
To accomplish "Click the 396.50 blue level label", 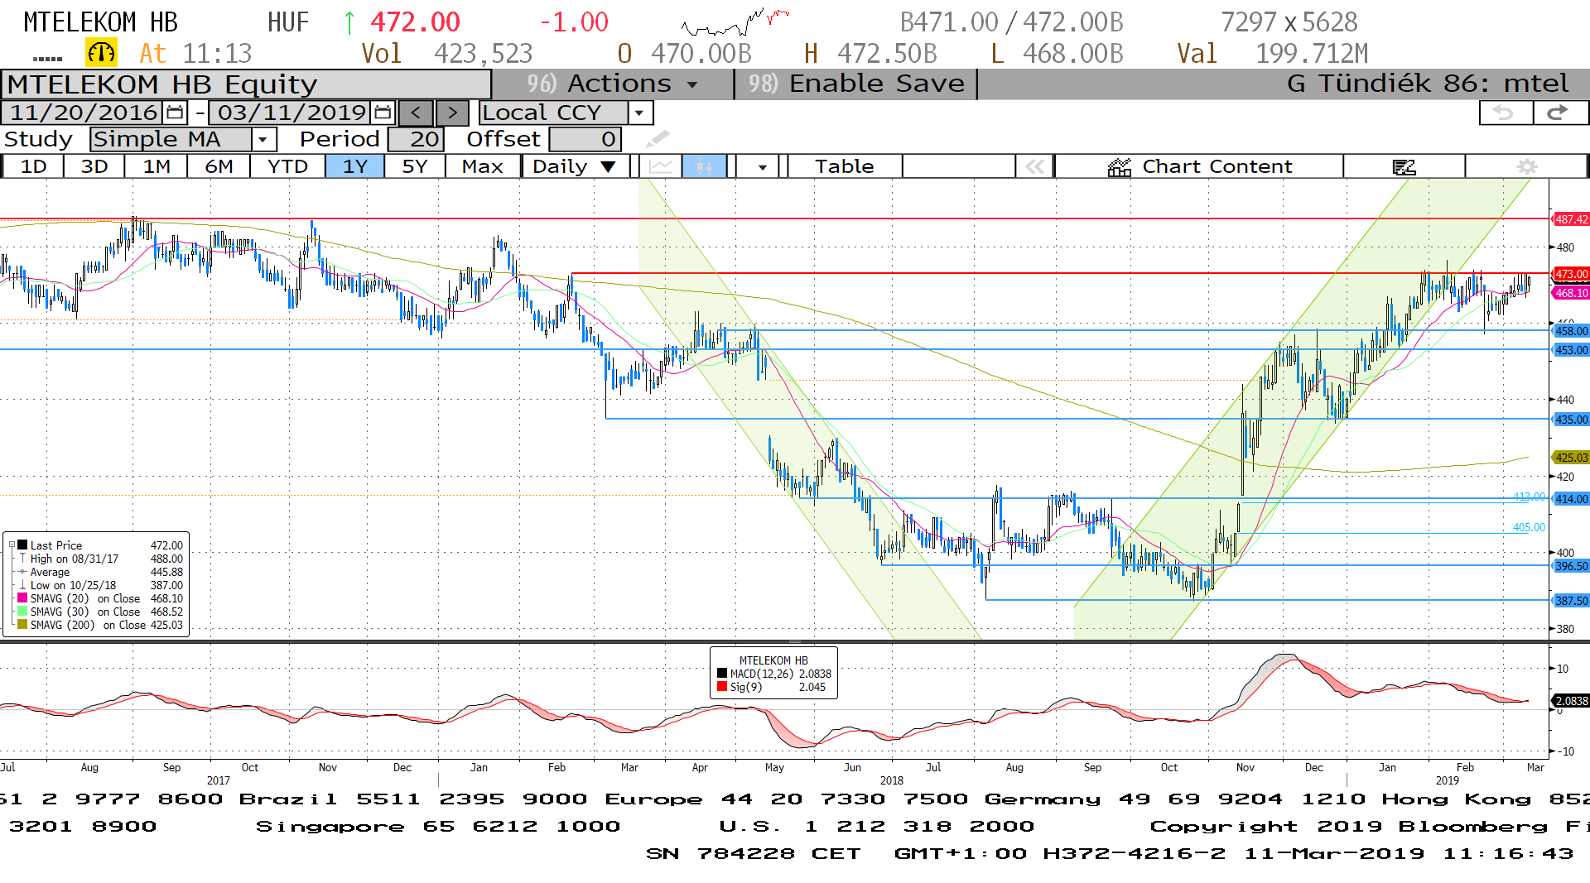I will click(1571, 567).
